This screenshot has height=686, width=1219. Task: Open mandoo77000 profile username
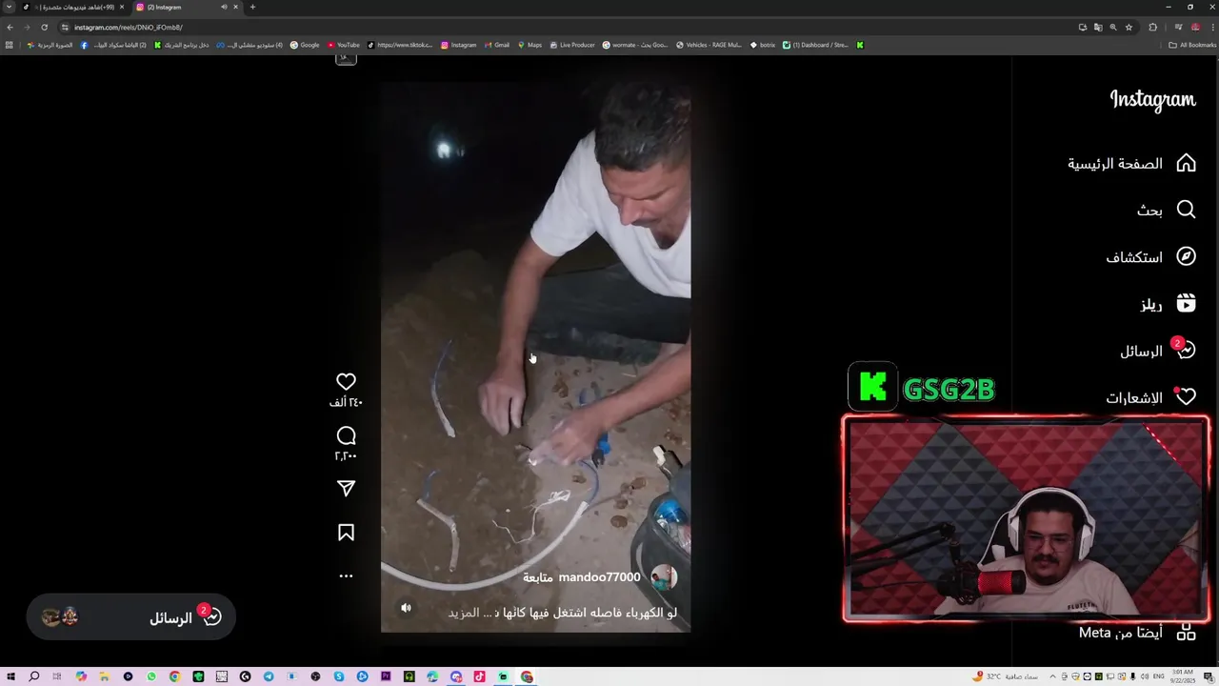(599, 577)
